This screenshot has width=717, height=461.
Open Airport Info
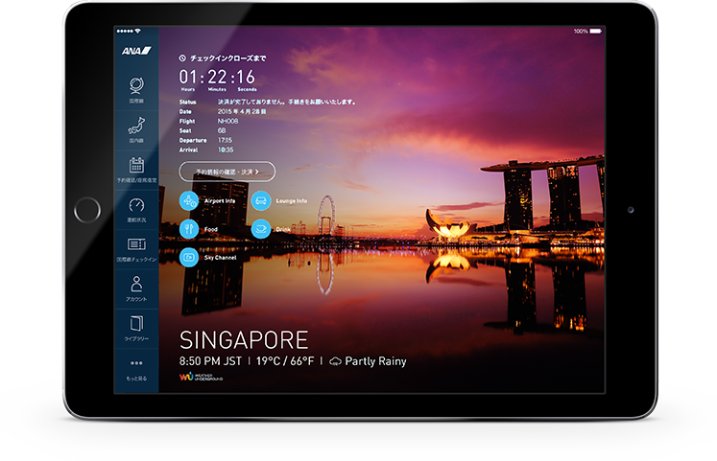click(x=190, y=201)
